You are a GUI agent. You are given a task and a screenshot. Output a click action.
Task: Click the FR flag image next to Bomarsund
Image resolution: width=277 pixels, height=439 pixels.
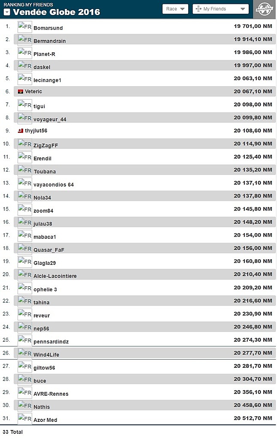point(24,27)
